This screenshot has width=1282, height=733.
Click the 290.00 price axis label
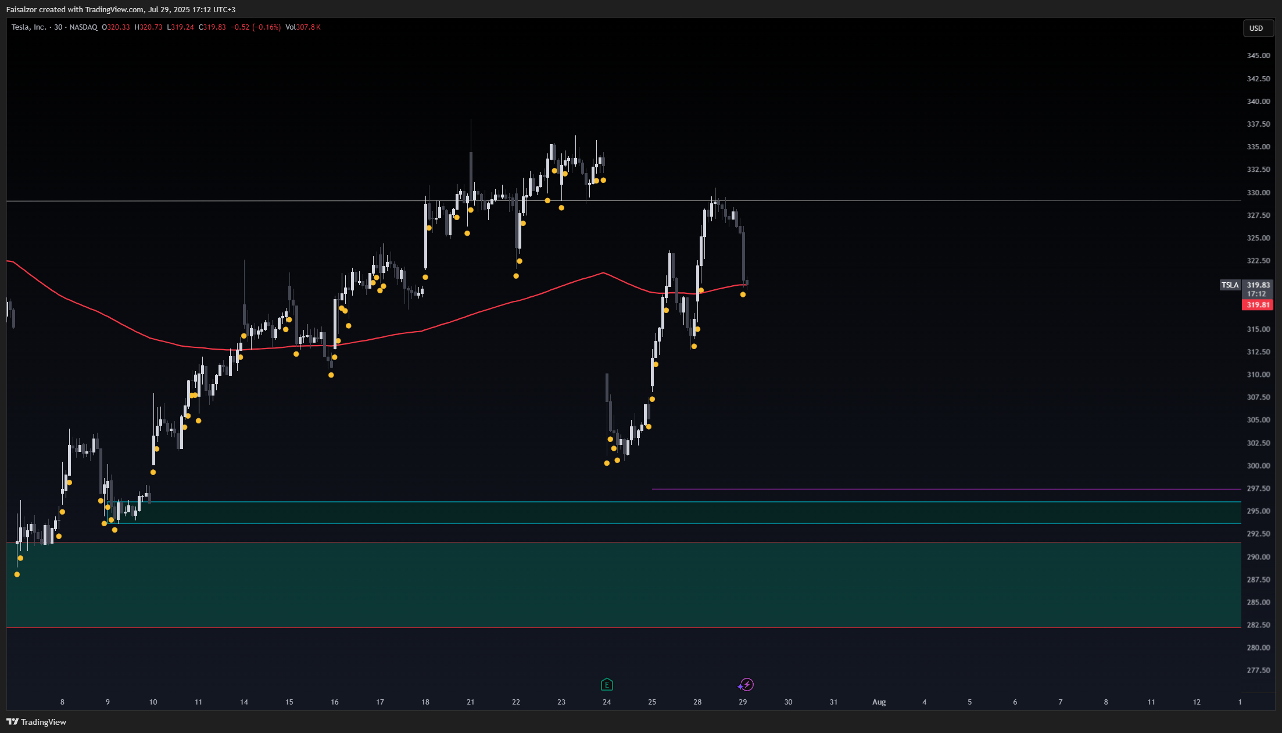(x=1258, y=557)
